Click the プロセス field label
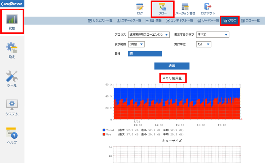This screenshot has width=265, height=163. [120, 35]
